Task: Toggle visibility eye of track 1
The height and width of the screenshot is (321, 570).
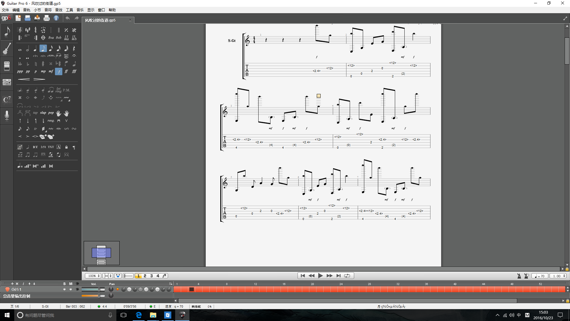Action: tap(77, 289)
